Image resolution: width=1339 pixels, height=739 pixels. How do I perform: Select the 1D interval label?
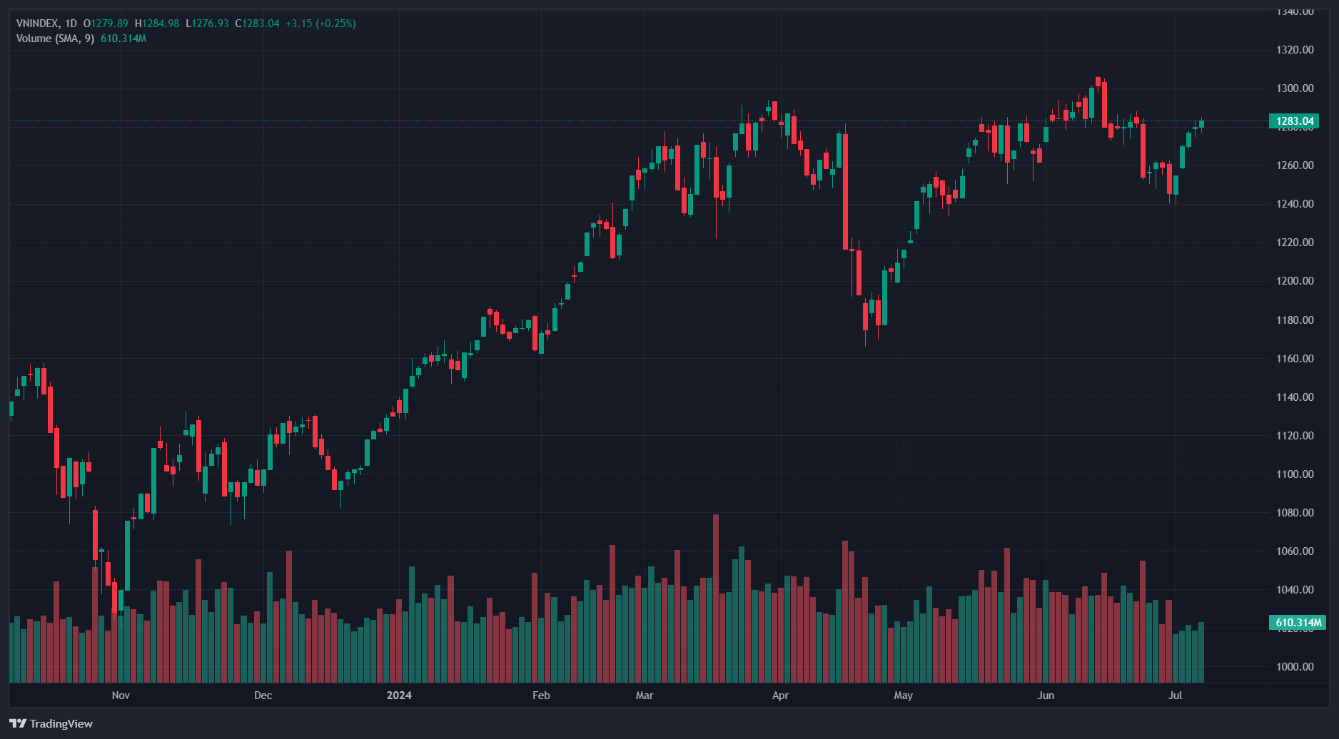pos(71,24)
